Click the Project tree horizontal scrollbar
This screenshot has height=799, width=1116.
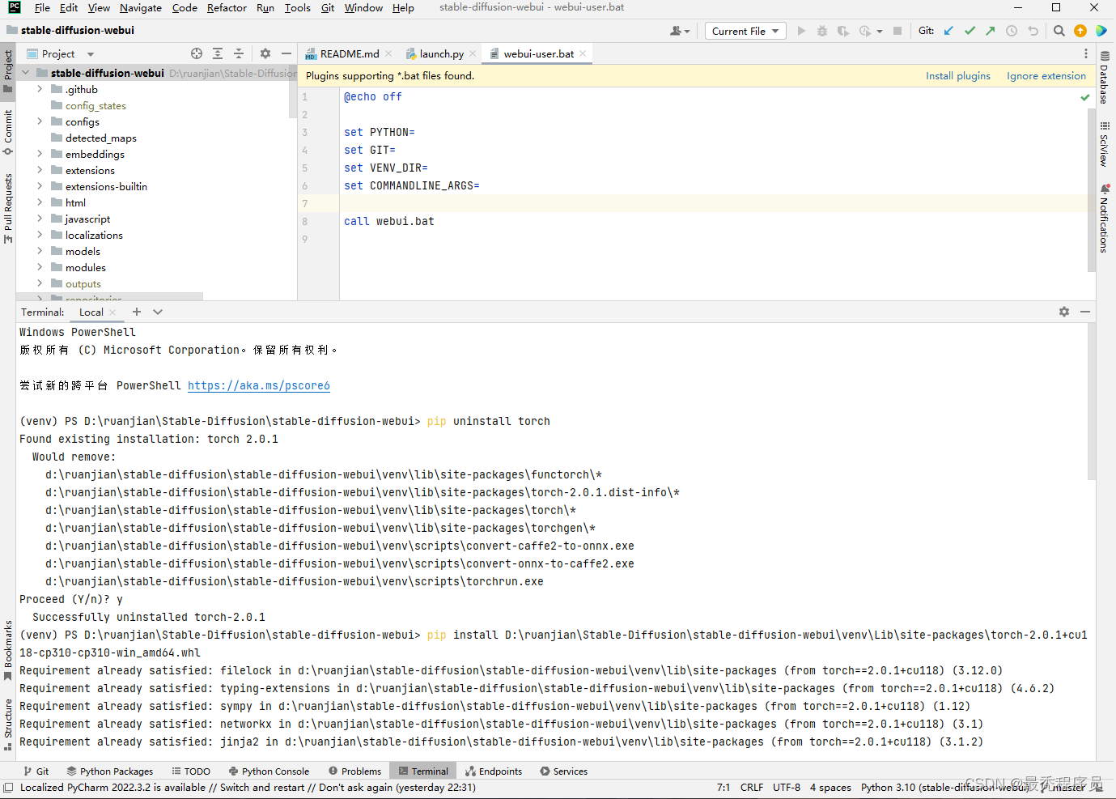pyautogui.click(x=109, y=296)
